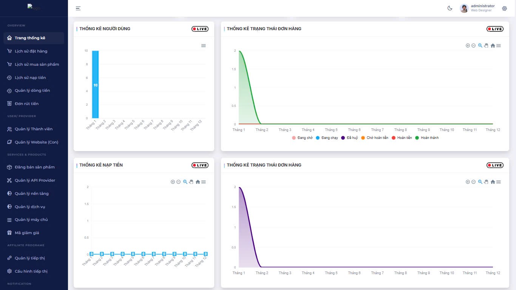
Task: Zoom out on top order status chart
Action: tap(473, 46)
